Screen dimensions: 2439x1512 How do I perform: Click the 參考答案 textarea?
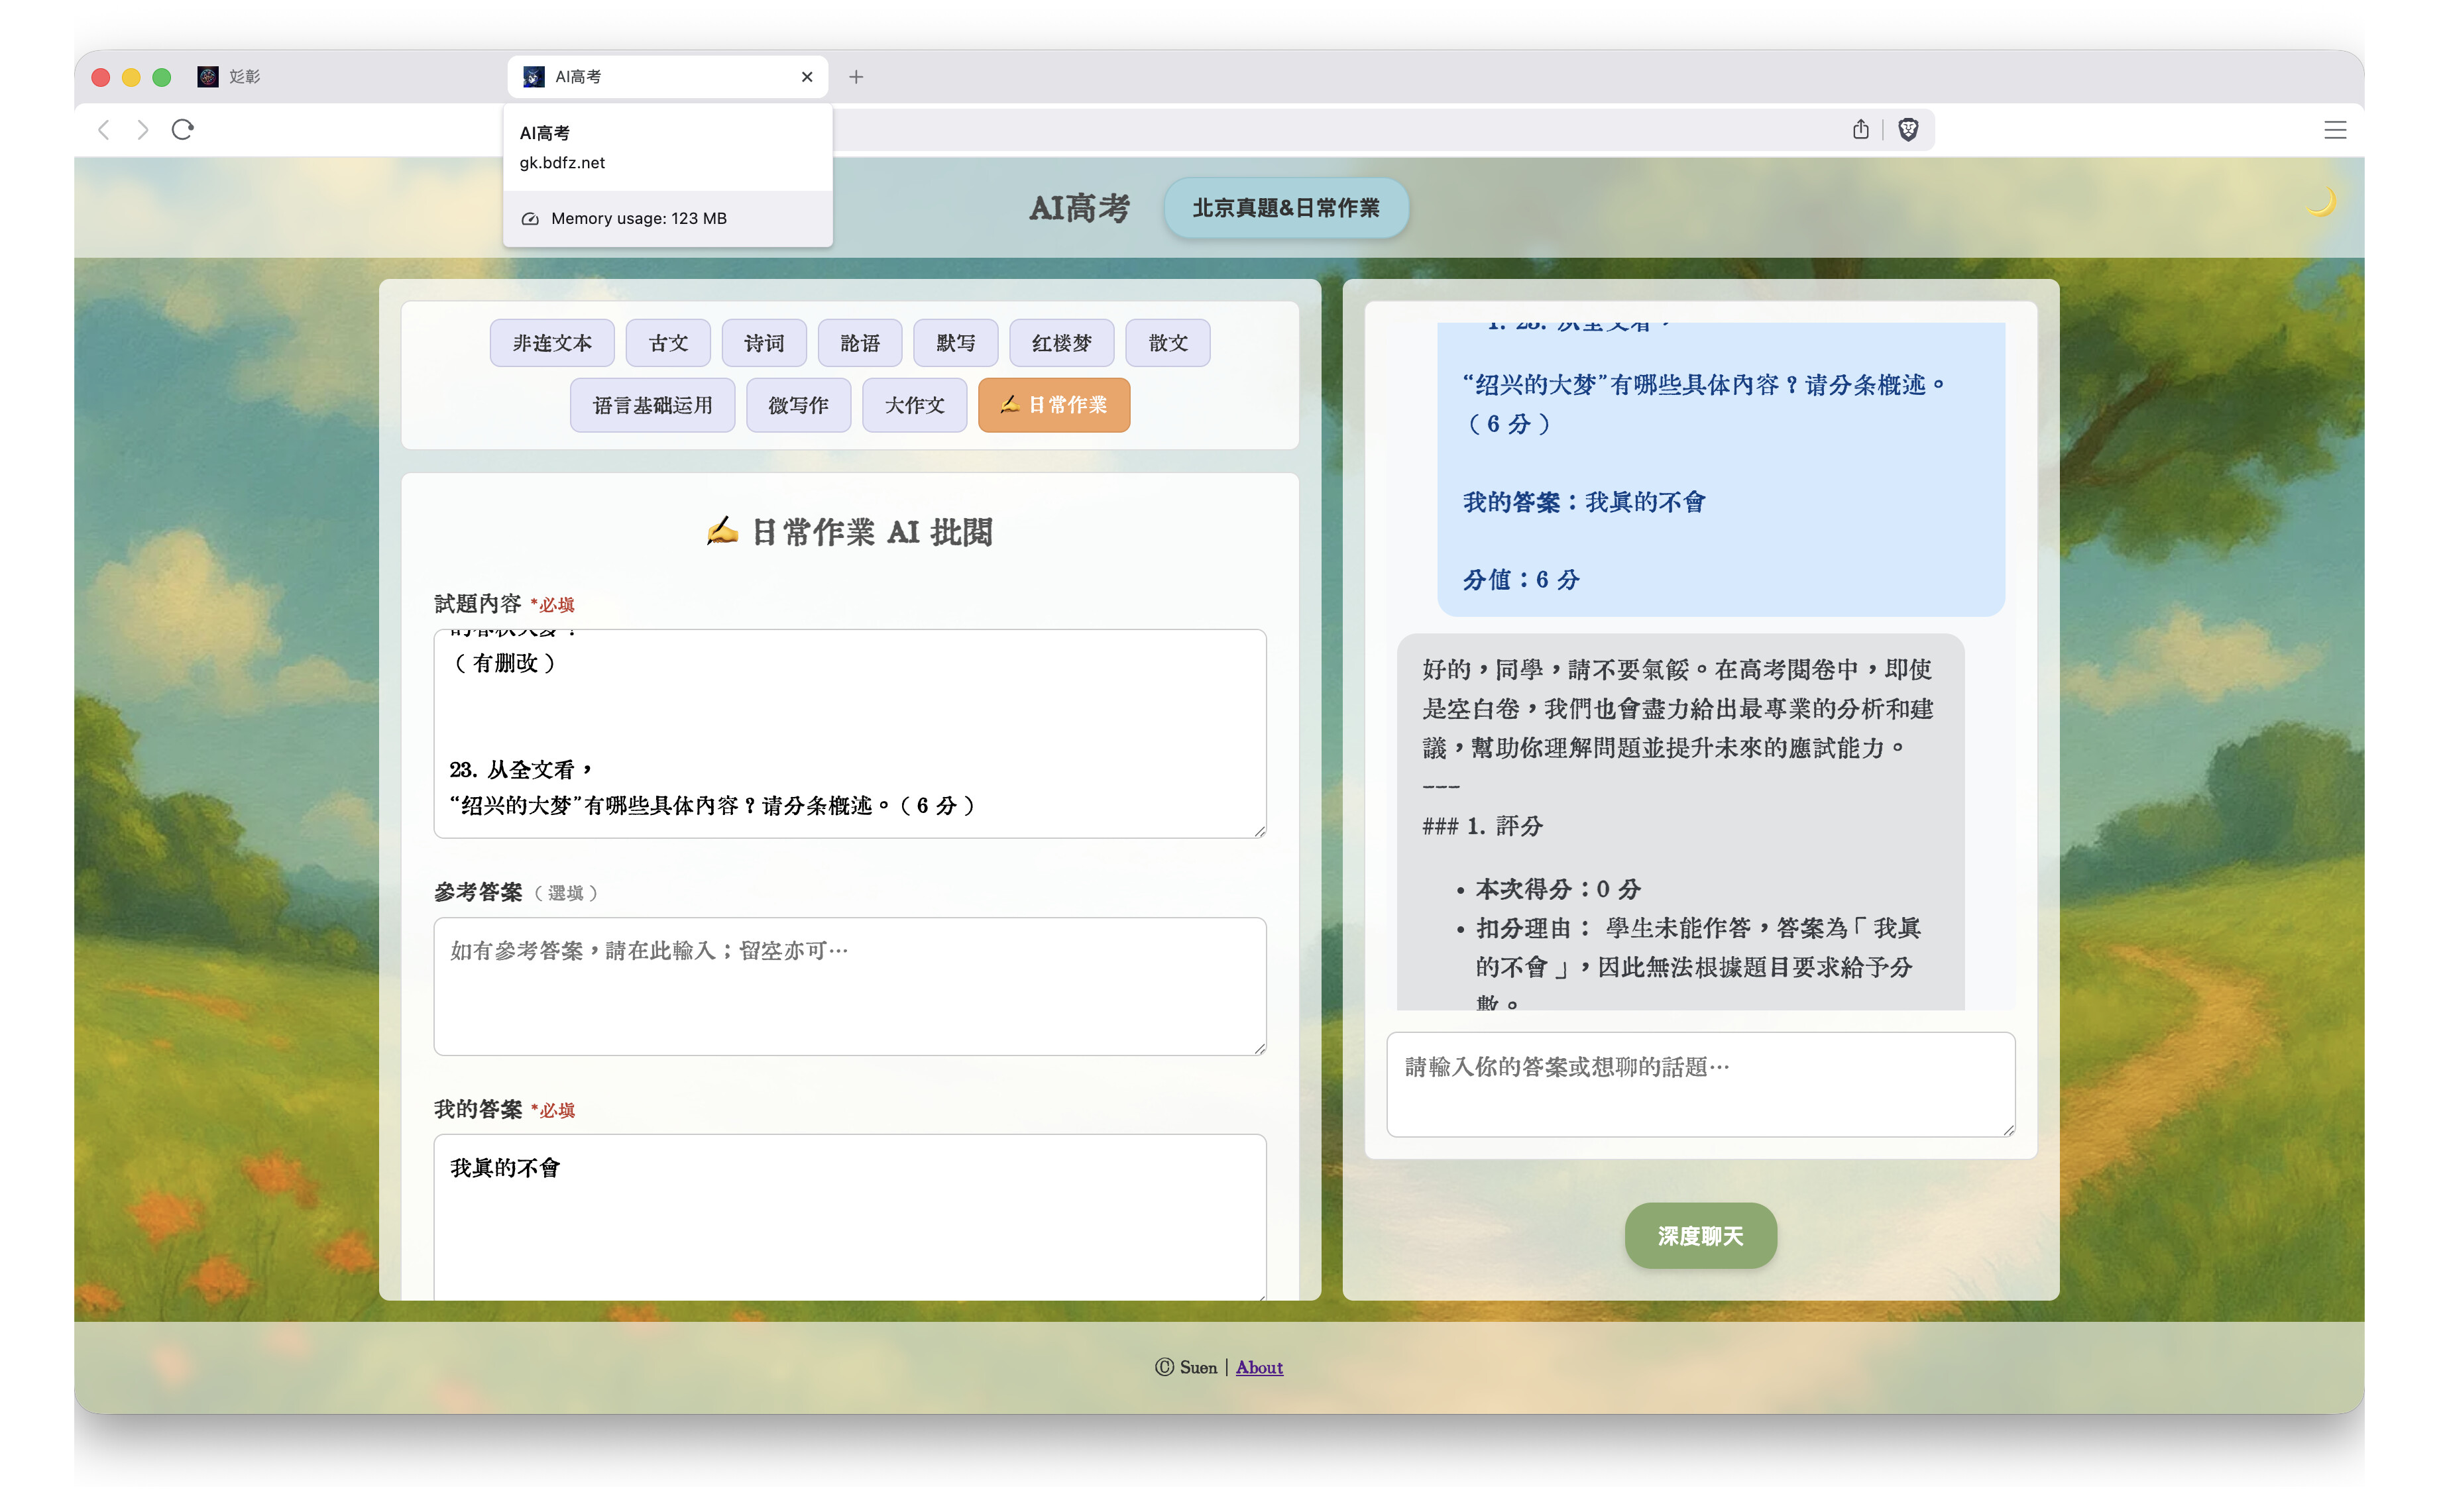coord(849,985)
